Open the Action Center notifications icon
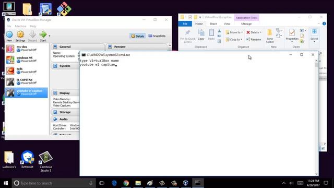334x188 pixels. tap(326, 183)
